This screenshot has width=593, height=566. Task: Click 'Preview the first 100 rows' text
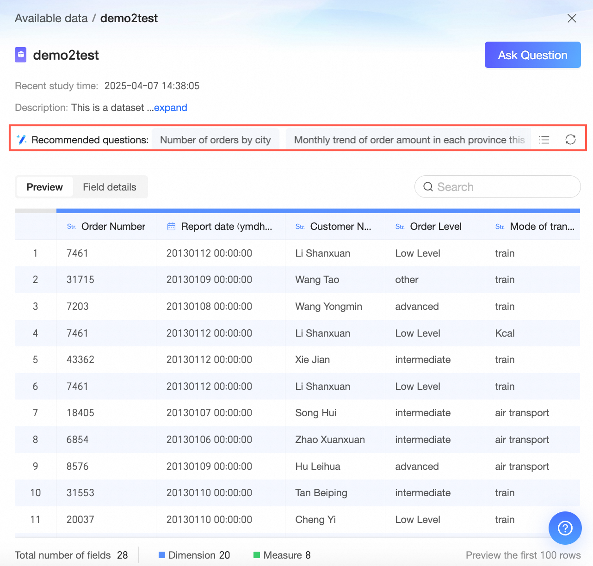coord(523,555)
